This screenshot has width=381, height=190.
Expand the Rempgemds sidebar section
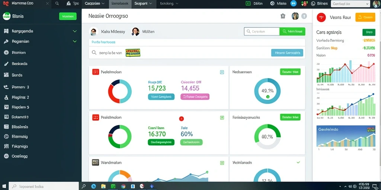coord(74,31)
